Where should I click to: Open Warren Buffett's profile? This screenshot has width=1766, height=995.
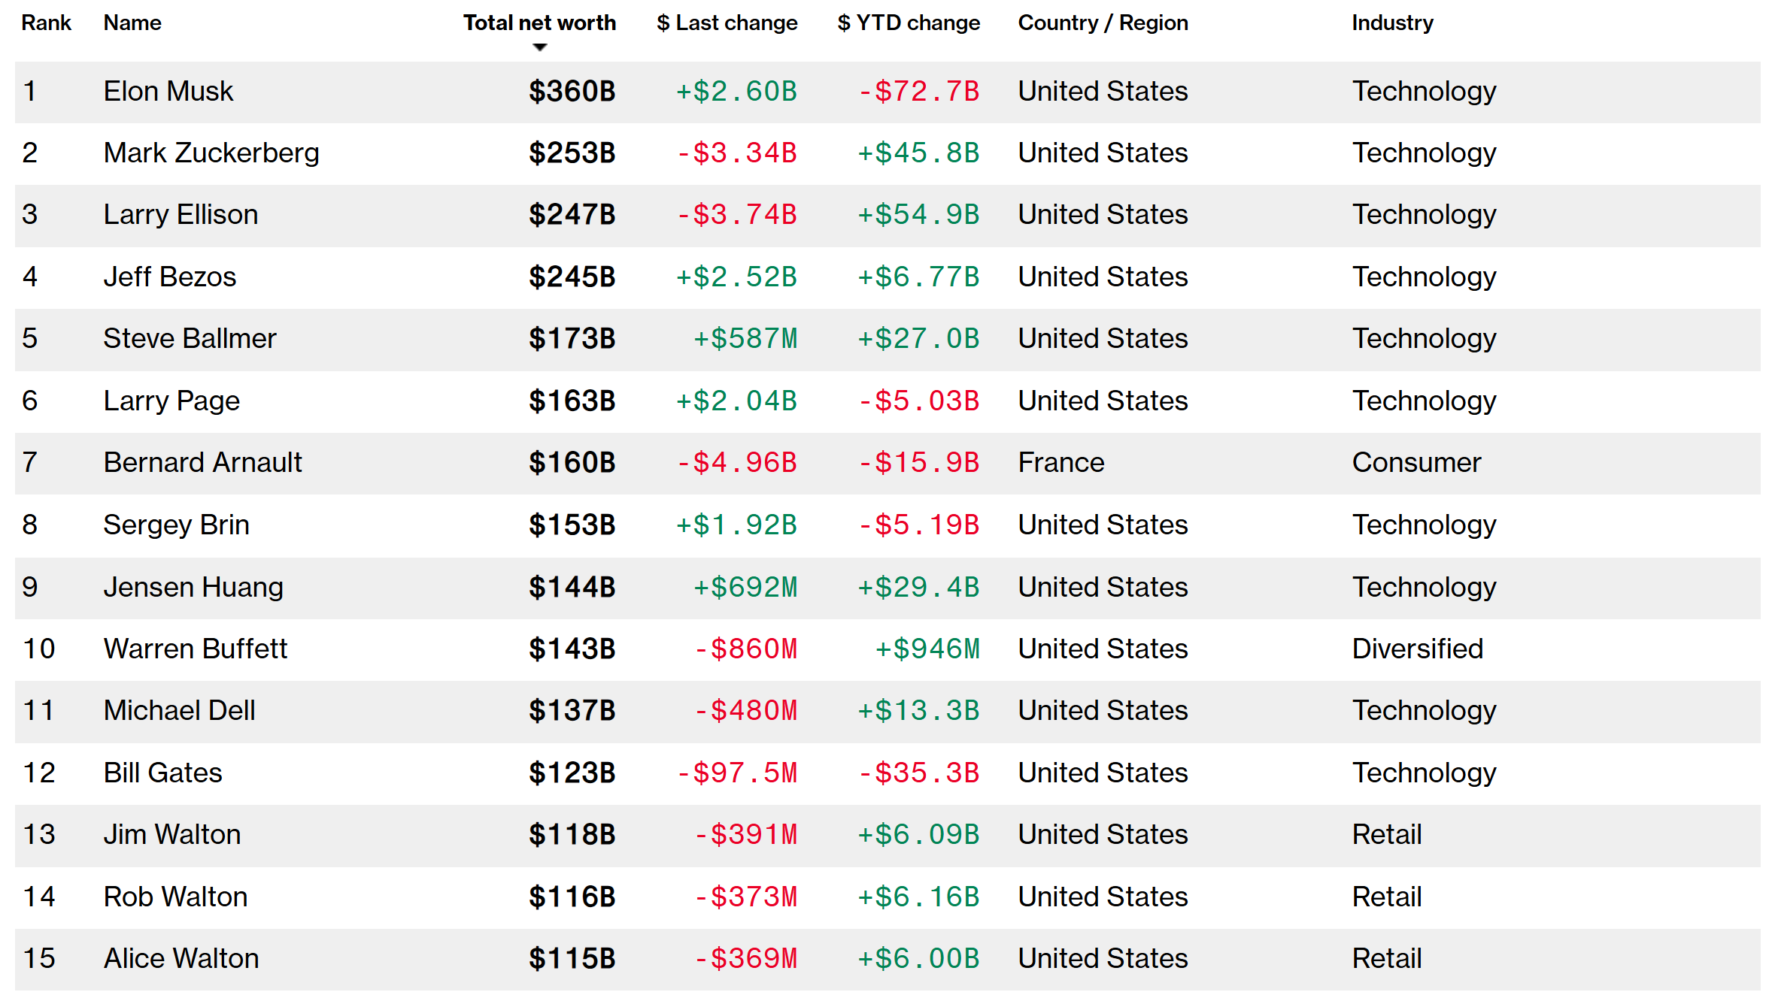pos(196,649)
